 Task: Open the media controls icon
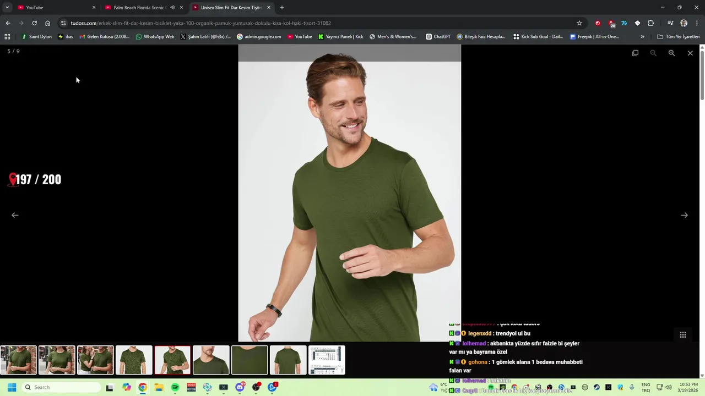click(x=670, y=23)
